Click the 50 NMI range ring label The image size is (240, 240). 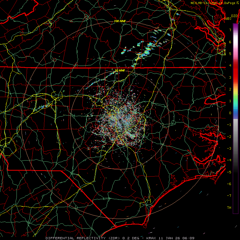[x=120, y=71]
